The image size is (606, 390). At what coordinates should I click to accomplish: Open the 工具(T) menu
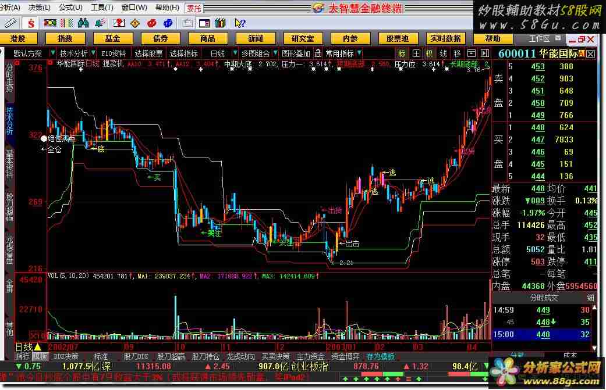coord(102,8)
